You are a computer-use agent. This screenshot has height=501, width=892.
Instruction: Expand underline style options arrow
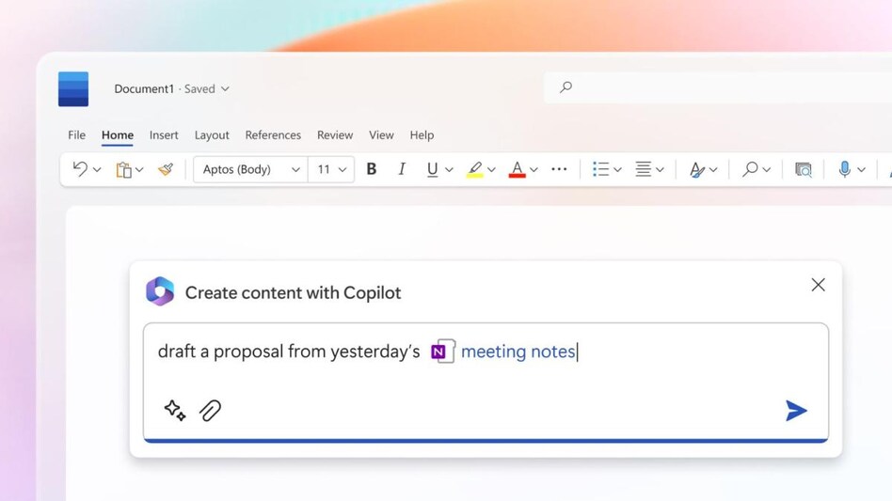point(449,169)
